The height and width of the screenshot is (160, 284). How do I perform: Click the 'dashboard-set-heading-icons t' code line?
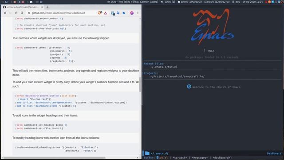tap(41, 125)
